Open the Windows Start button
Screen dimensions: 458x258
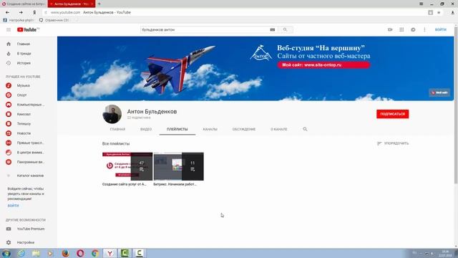pyautogui.click(x=6, y=253)
